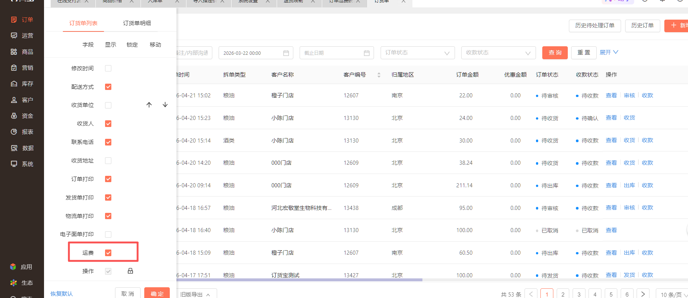
Task: Switch to 订货单明细 tab
Action: [x=137, y=23]
